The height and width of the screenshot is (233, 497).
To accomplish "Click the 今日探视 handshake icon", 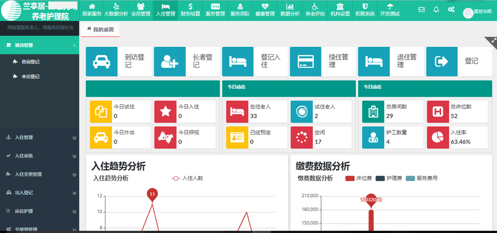I will 166,137.
